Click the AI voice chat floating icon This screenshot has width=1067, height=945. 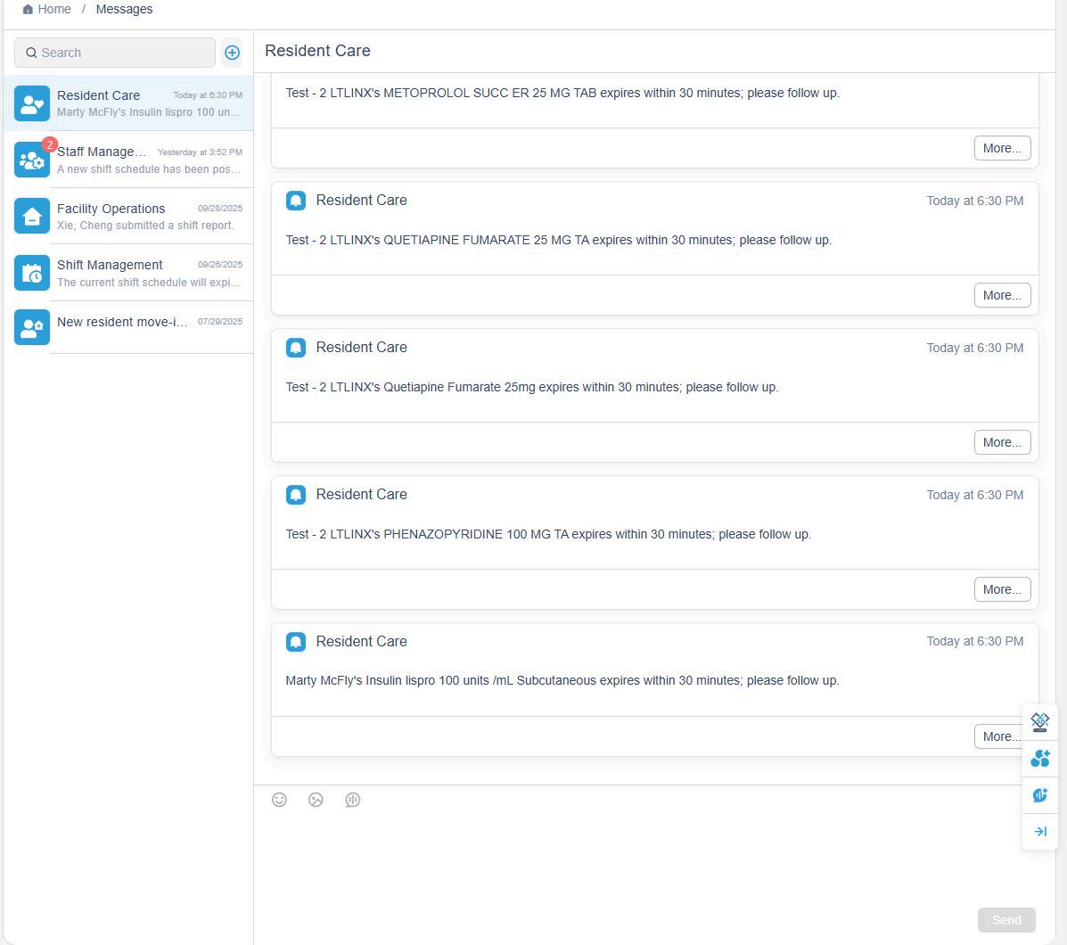(x=1039, y=795)
